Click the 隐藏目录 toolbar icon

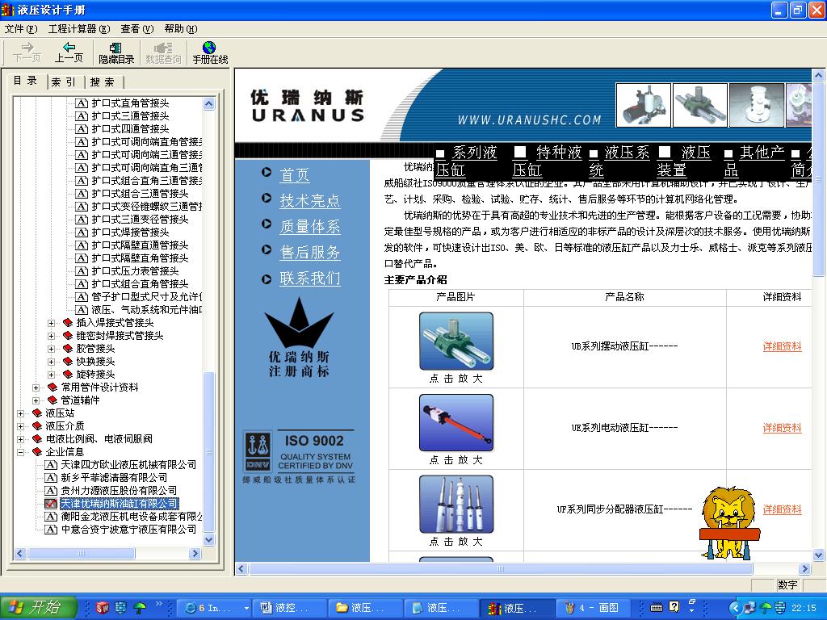coord(116,53)
